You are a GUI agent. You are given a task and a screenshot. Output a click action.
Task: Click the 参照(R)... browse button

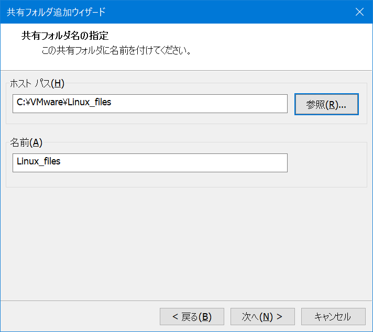click(326, 104)
